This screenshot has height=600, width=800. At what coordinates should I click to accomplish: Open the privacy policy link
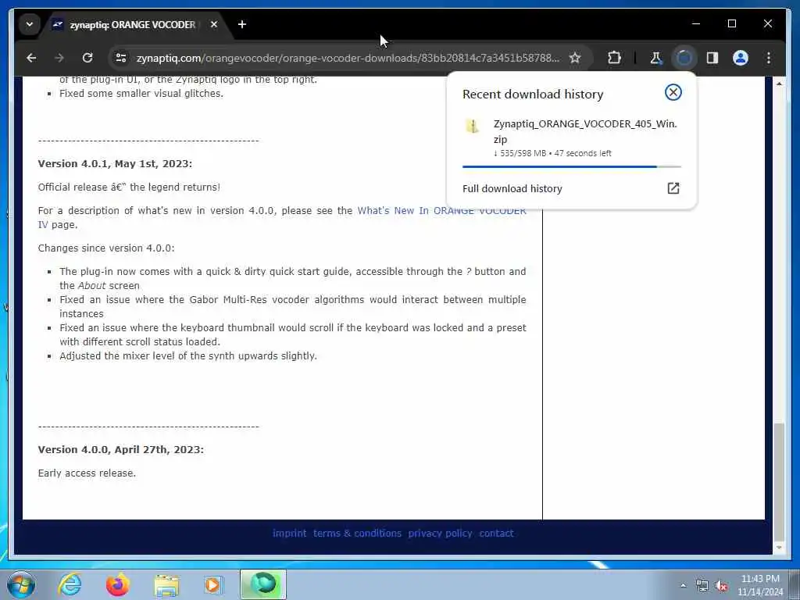[441, 533]
